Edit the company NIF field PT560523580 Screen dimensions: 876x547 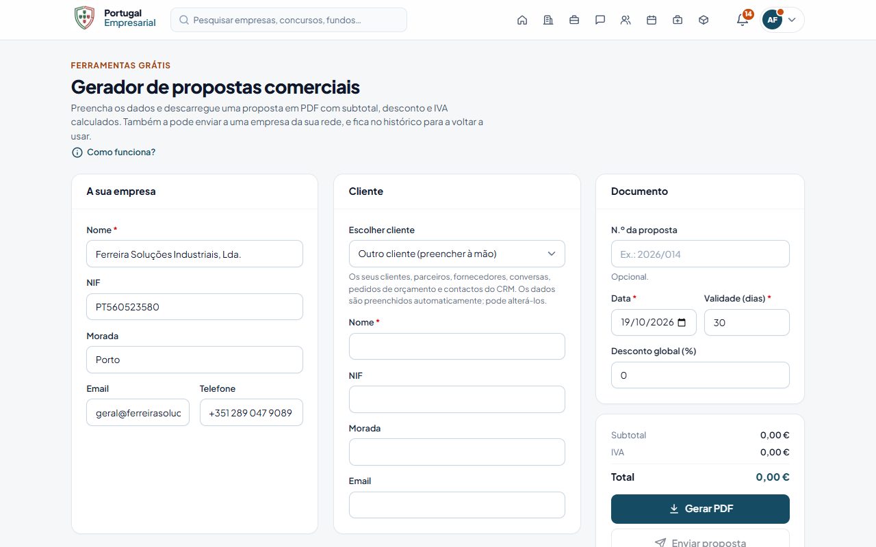pyautogui.click(x=194, y=307)
